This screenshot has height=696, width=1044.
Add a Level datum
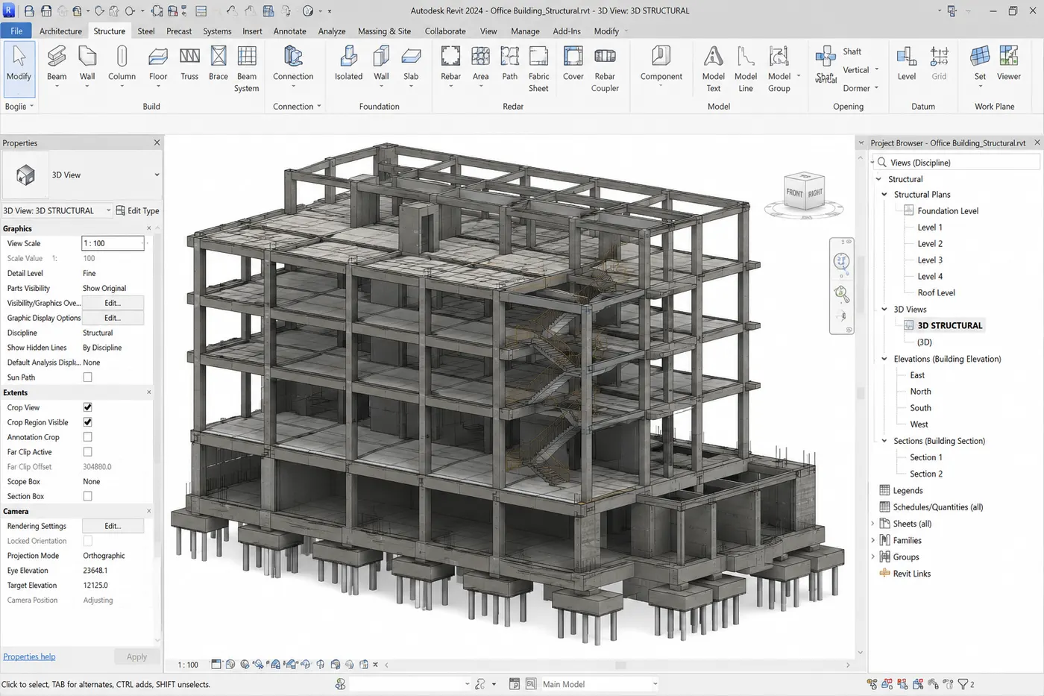[x=907, y=64]
